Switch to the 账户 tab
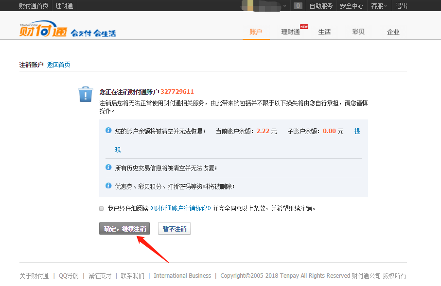This screenshot has height=286, width=441. click(256, 32)
